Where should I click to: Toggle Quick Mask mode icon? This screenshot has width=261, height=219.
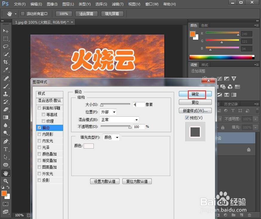pos(5,204)
